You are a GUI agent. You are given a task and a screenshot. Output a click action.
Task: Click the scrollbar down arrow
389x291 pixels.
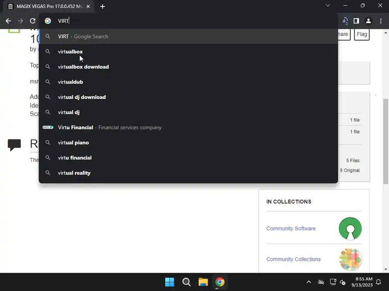tap(386, 269)
